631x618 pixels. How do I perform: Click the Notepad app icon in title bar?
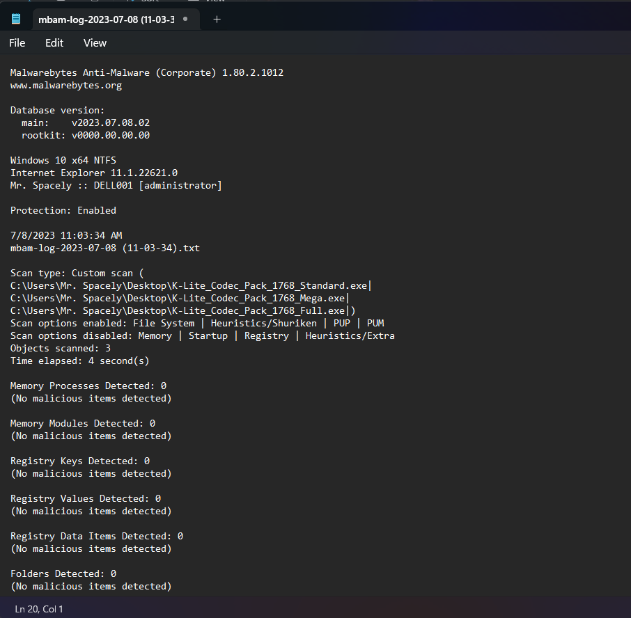[x=16, y=19]
